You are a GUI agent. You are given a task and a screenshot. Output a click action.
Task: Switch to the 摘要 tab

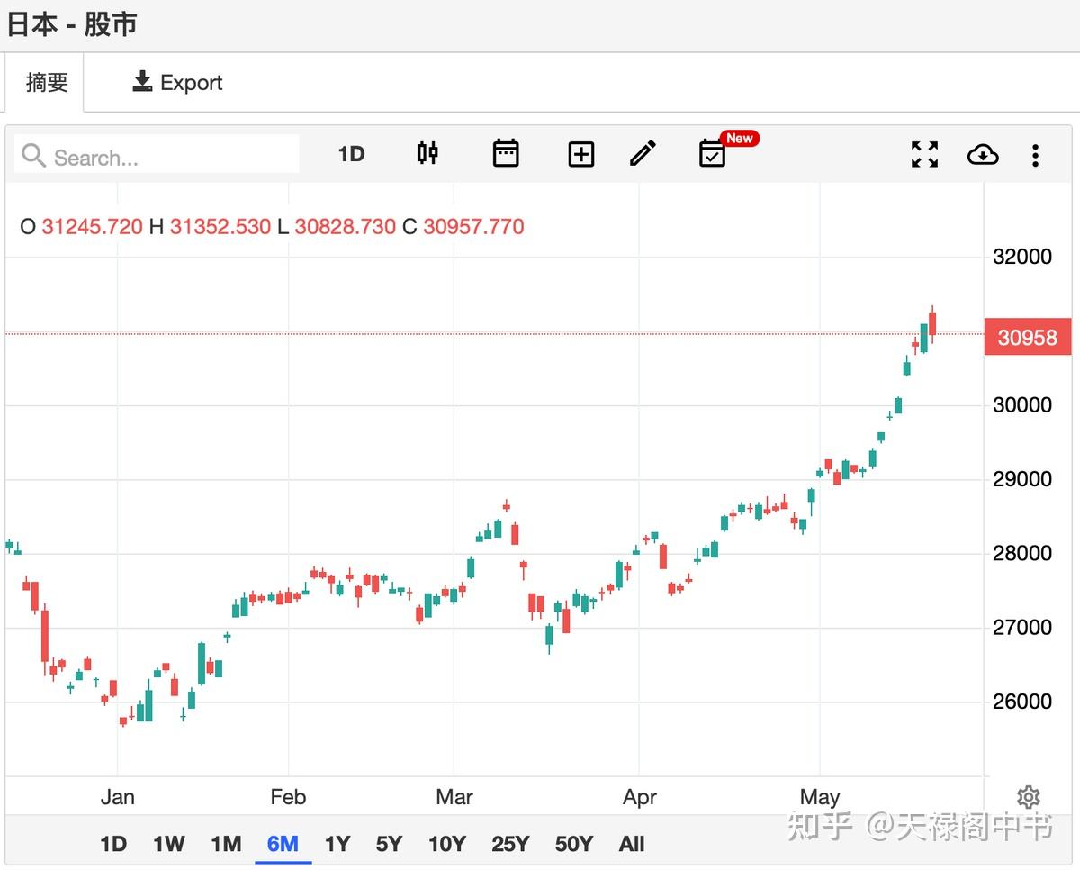[47, 83]
